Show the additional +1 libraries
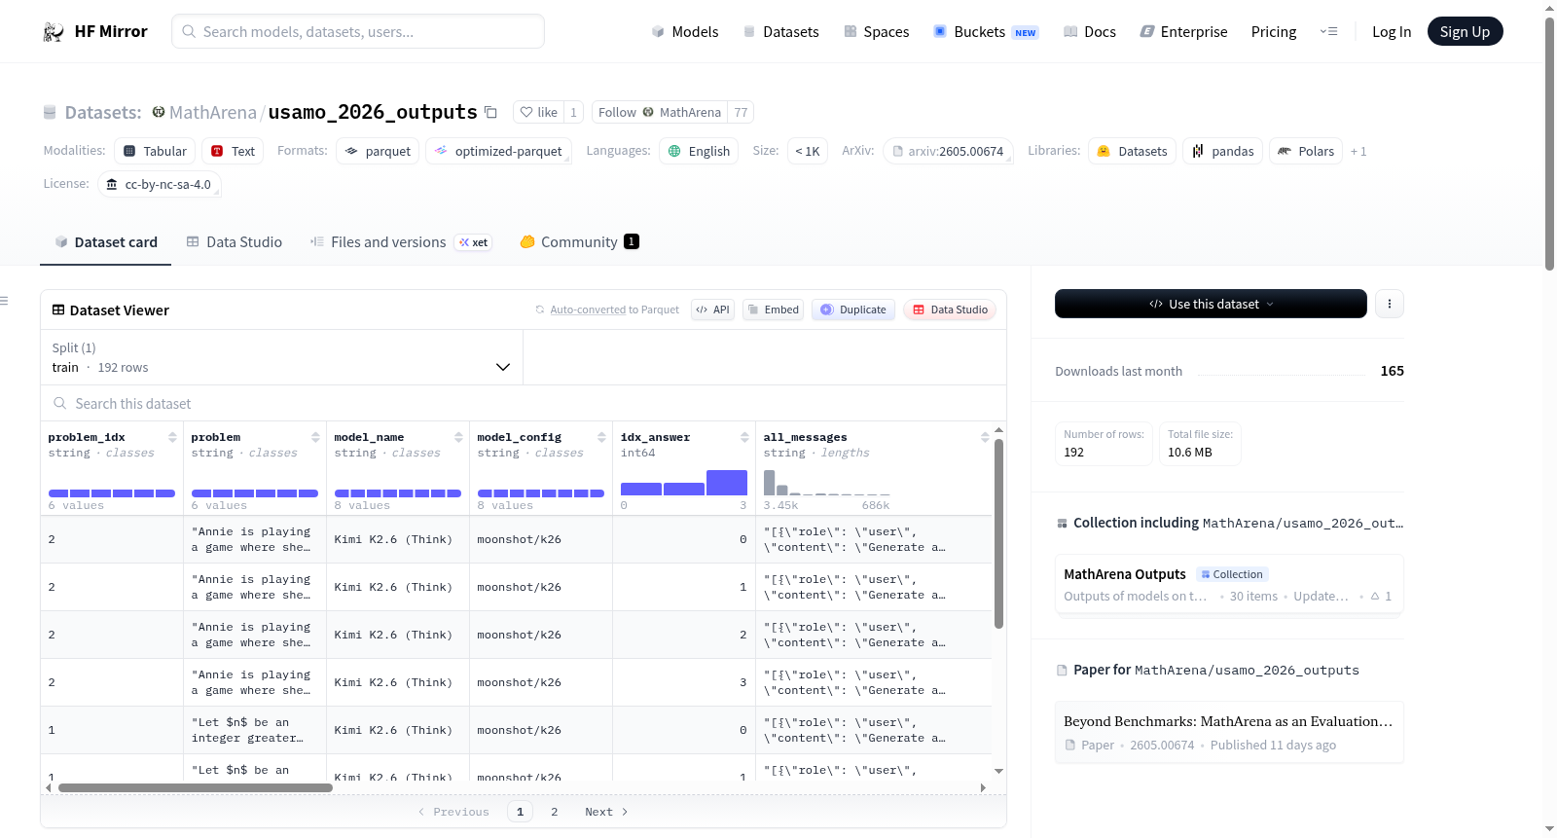 [1358, 151]
